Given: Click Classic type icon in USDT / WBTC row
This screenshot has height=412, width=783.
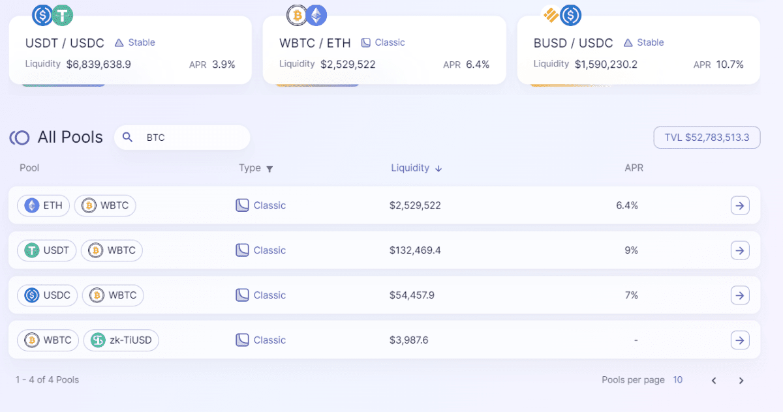Looking at the screenshot, I should (x=242, y=250).
